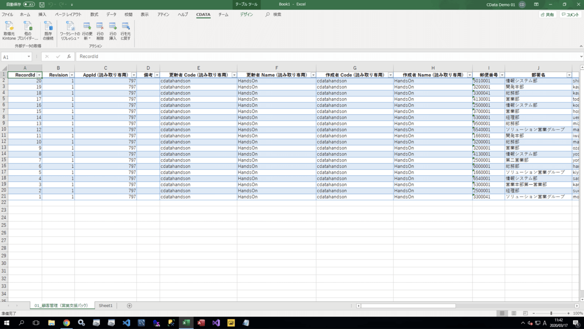This screenshot has height=329, width=584.
Task: Click the Save icon in title bar
Action: 42,4
